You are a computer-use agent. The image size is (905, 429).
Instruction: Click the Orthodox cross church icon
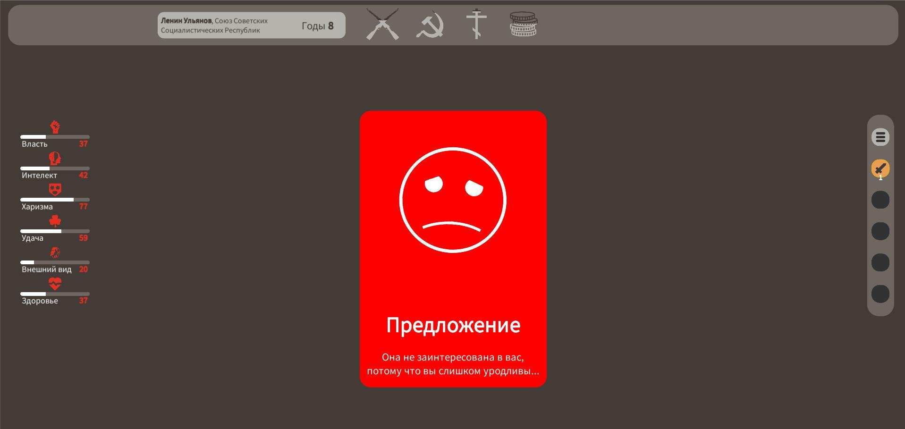tap(476, 24)
